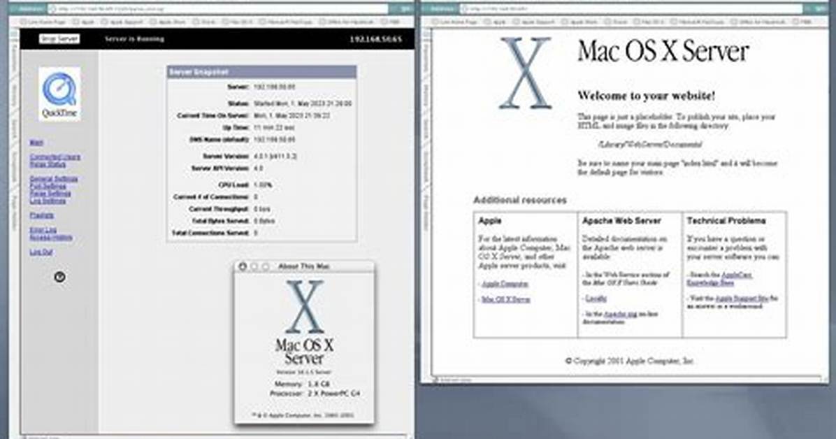Click the Apache Web Server column heading
Image resolution: width=836 pixels, height=439 pixels.
(x=621, y=220)
